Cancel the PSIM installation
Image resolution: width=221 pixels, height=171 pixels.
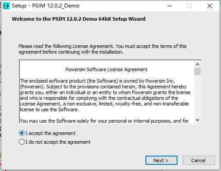pyautogui.click(x=199, y=160)
